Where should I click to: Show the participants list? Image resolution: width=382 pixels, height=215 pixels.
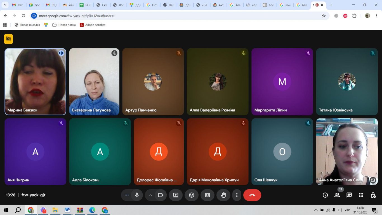(337, 195)
